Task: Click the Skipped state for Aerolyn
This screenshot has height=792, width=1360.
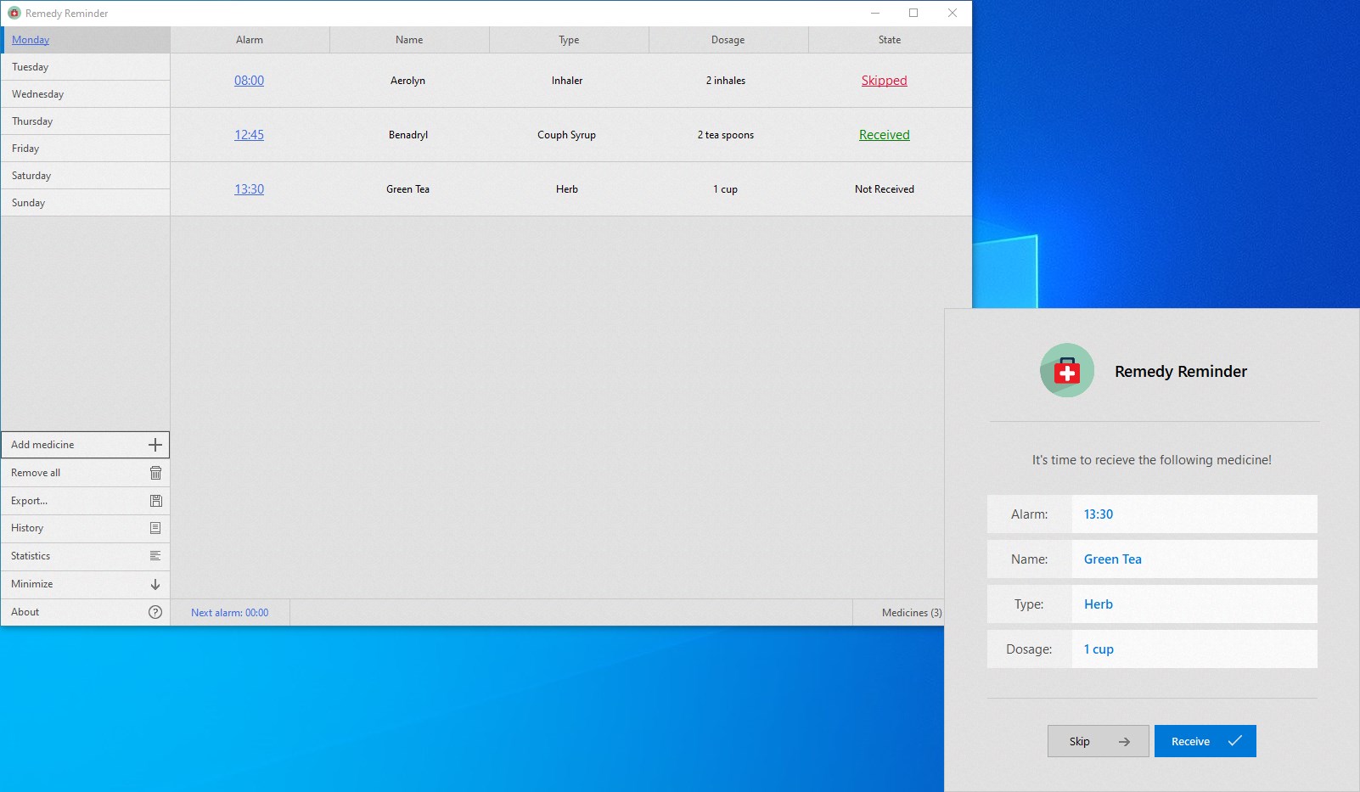Action: pyautogui.click(x=884, y=80)
